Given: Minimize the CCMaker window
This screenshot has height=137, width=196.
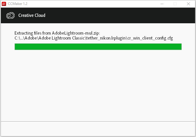Looking at the screenshot, I should coord(162,4).
